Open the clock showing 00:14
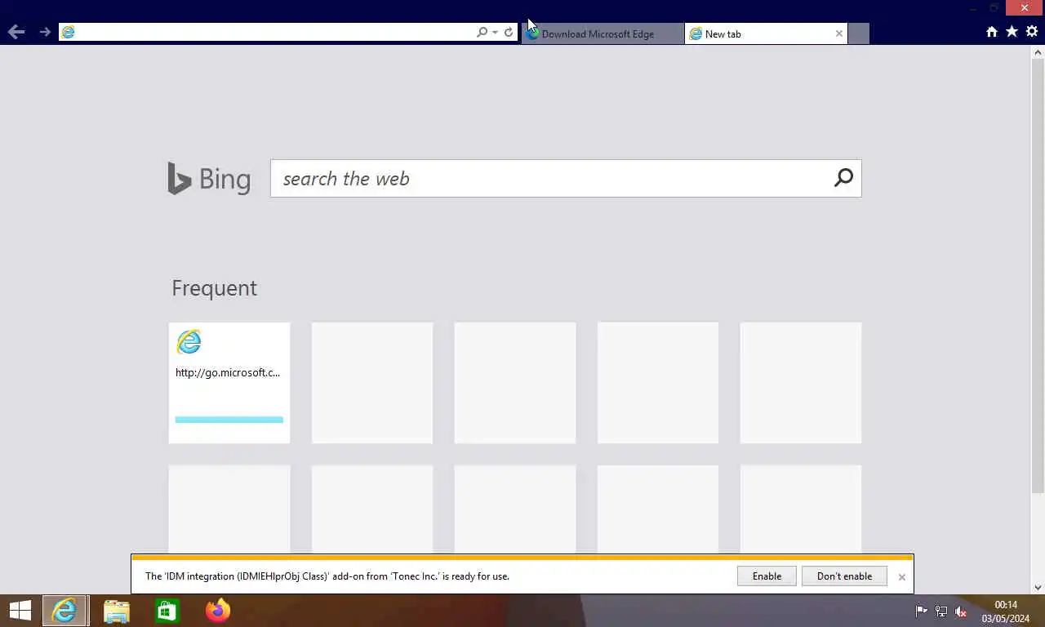The width and height of the screenshot is (1045, 627). tap(1006, 611)
